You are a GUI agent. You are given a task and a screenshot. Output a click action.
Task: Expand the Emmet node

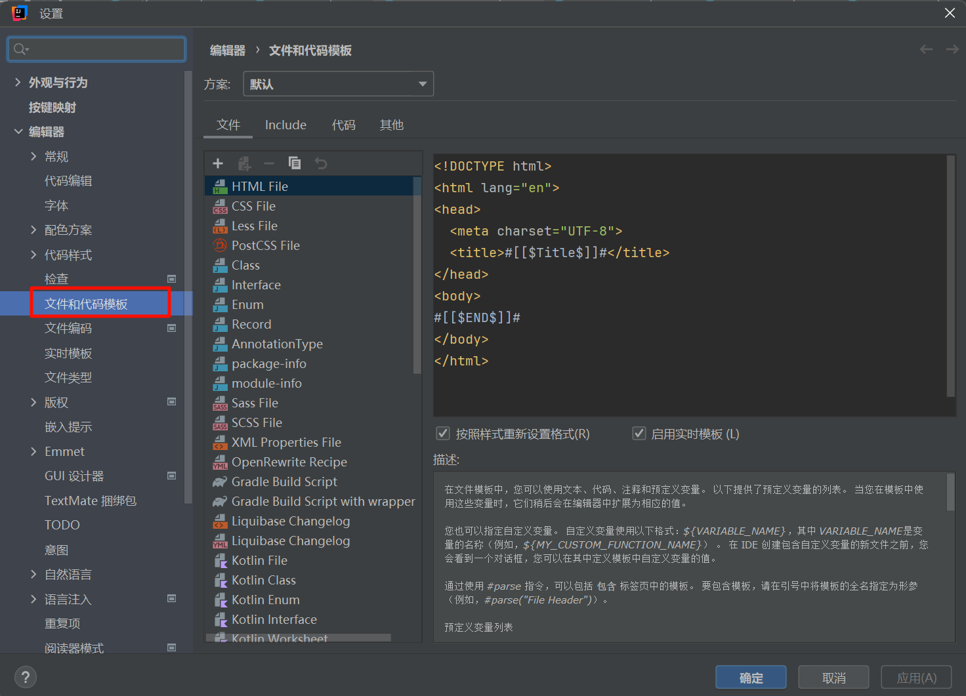click(x=33, y=451)
